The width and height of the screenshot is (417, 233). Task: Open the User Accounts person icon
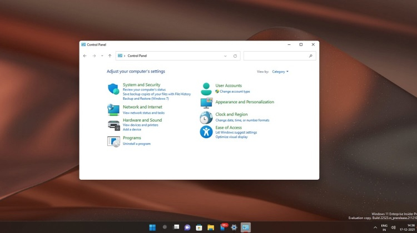click(206, 88)
